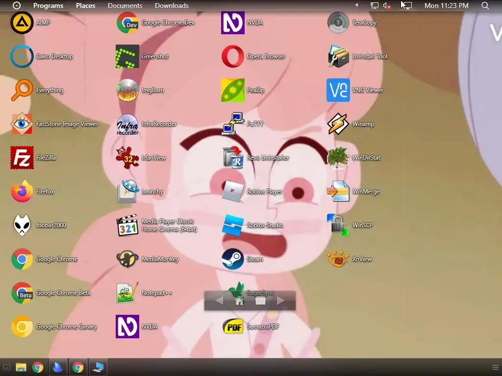This screenshot has height=376, width=502.
Task: Launch Firefox from its icon
Action: coord(22,191)
